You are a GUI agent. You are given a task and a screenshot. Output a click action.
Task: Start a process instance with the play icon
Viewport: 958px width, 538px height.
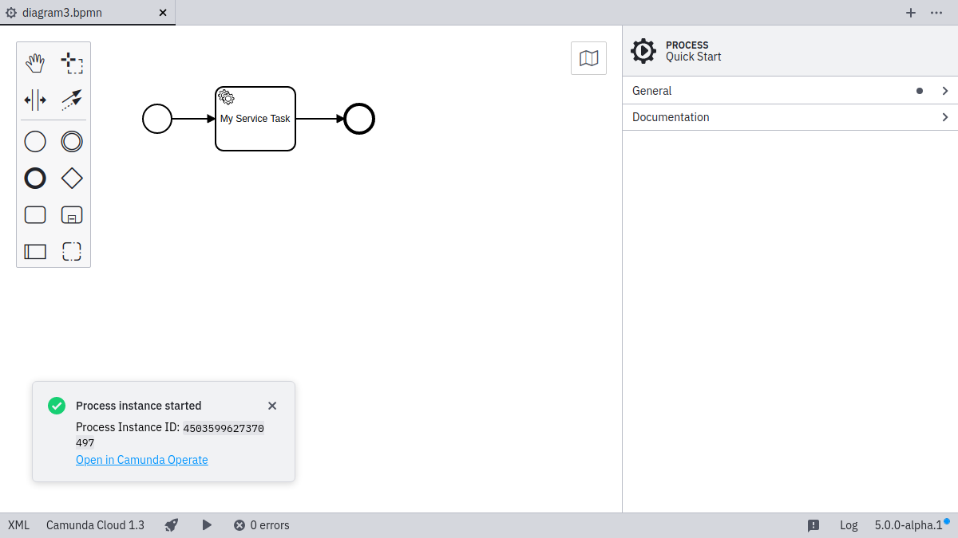[x=206, y=524]
